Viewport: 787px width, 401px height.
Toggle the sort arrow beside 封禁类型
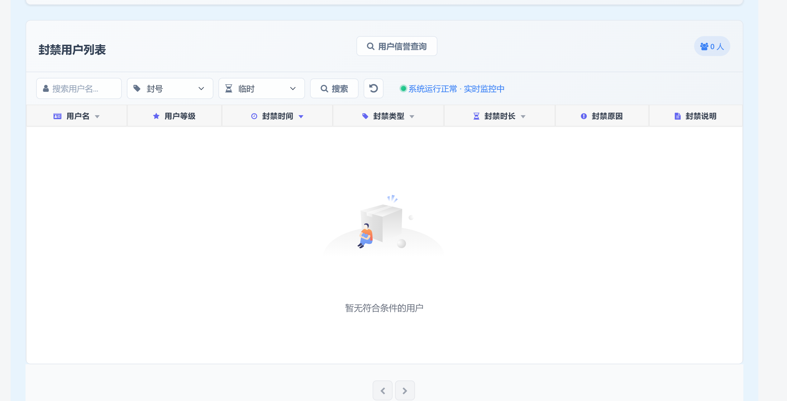(412, 117)
